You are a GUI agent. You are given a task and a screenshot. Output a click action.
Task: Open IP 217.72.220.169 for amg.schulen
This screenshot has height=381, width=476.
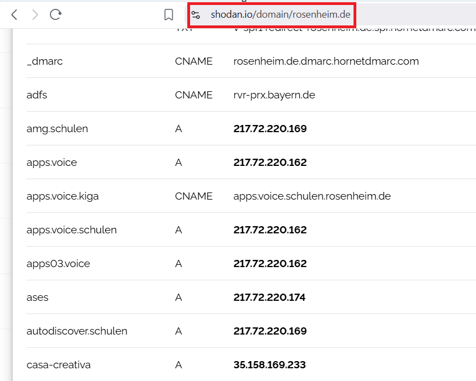pyautogui.click(x=270, y=129)
